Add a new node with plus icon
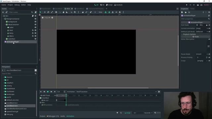Image resolution: width=212 pixels, height=119 pixels. [3, 12]
